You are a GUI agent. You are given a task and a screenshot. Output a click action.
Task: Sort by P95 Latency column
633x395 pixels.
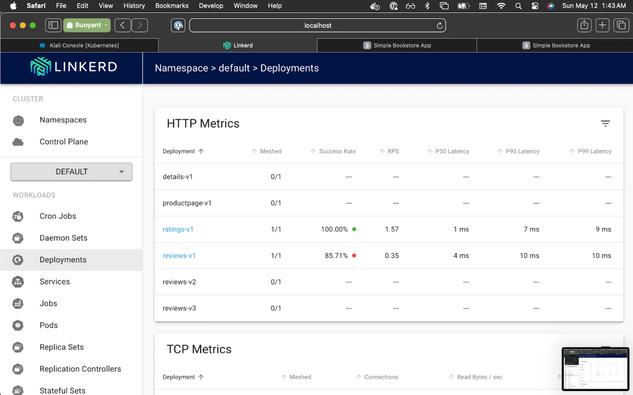518,151
